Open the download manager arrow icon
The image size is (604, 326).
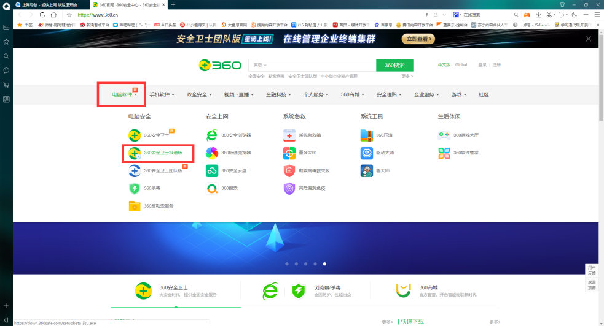(538, 15)
